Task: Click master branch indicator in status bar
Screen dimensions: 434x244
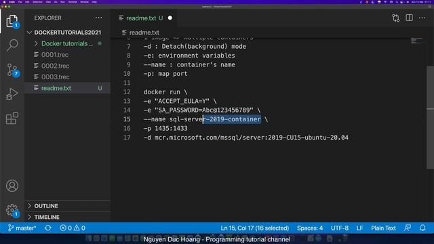Action: (x=22, y=228)
